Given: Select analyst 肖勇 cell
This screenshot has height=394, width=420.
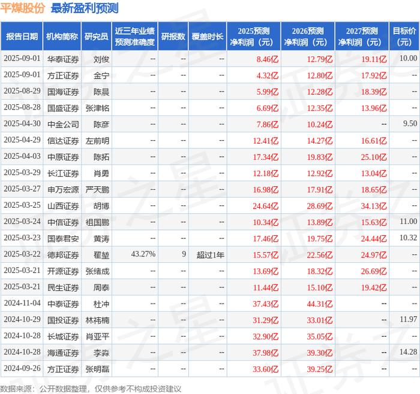Looking at the screenshot, I should pos(101,174).
